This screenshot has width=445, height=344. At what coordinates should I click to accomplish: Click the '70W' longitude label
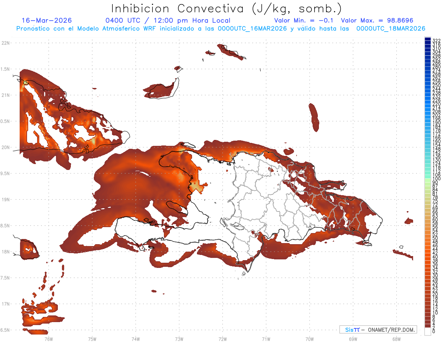pos(309,338)
